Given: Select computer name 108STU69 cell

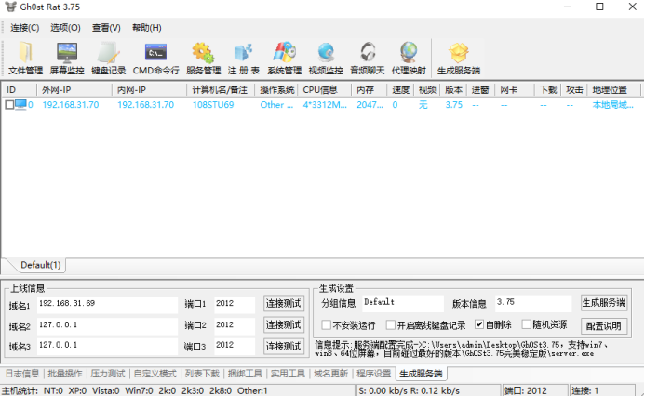Looking at the screenshot, I should click(x=213, y=105).
